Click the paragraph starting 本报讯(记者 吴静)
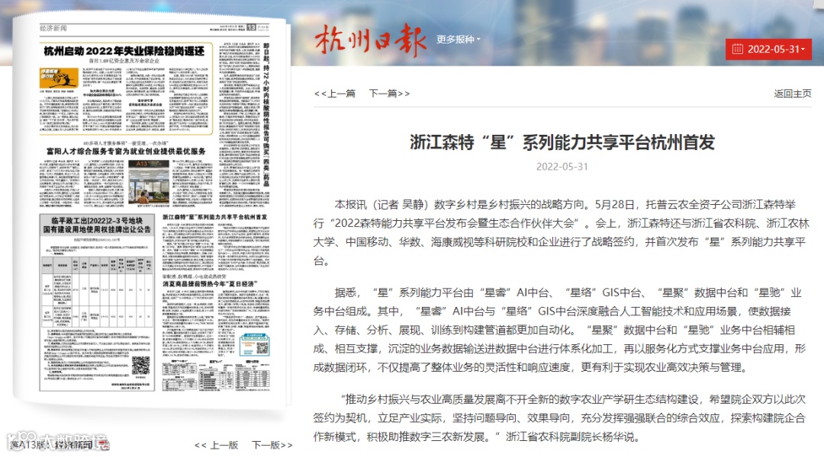The height and width of the screenshot is (457, 824). (x=562, y=232)
